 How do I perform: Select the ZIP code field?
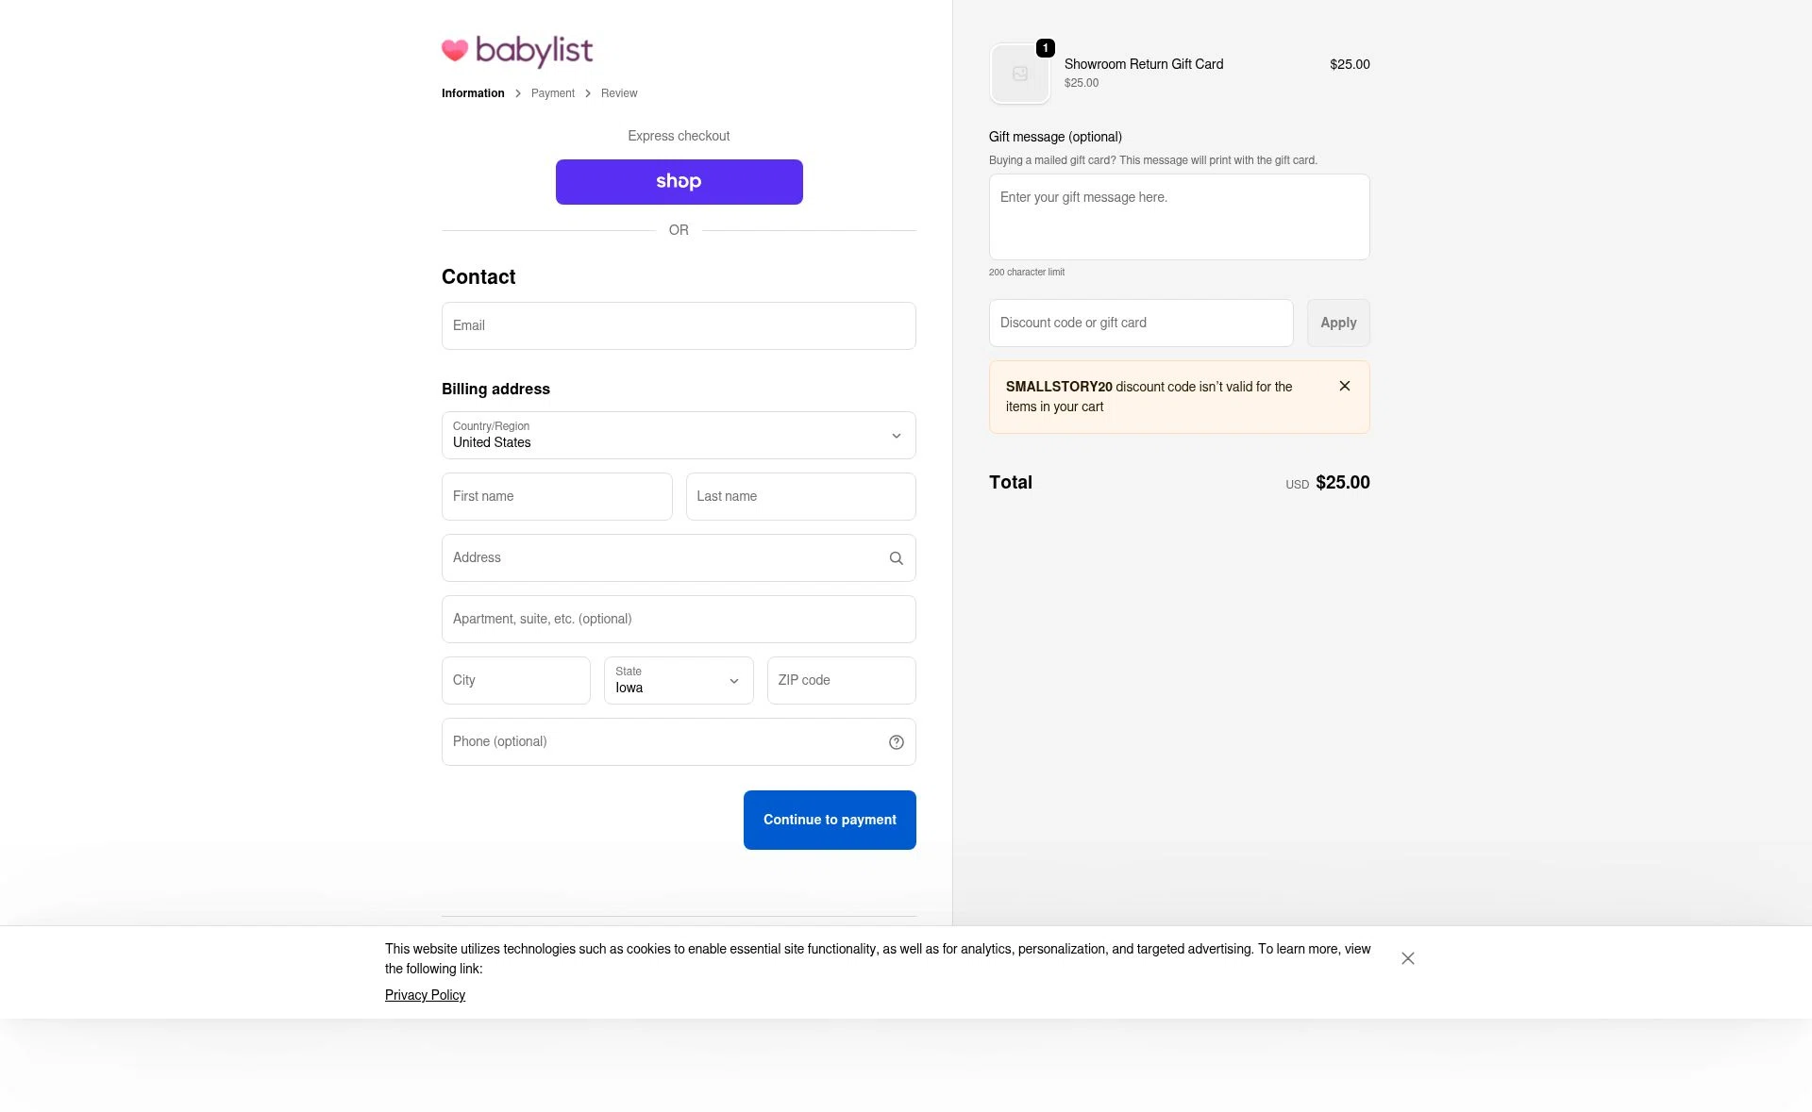(840, 681)
